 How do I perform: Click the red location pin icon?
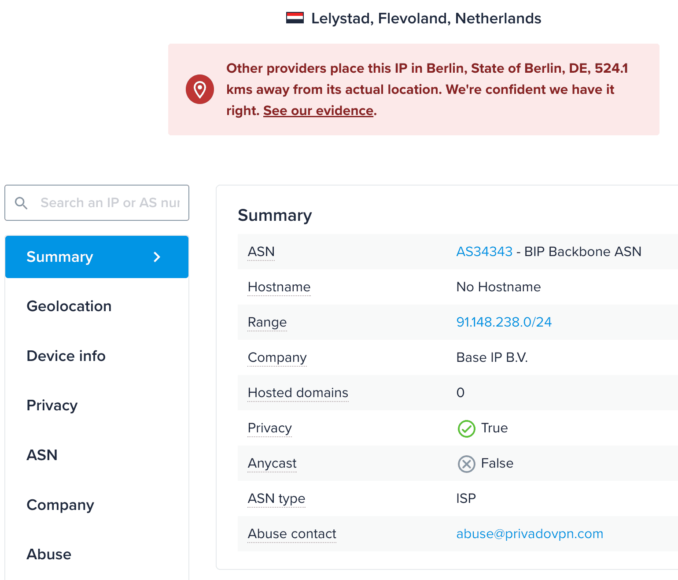tap(200, 89)
